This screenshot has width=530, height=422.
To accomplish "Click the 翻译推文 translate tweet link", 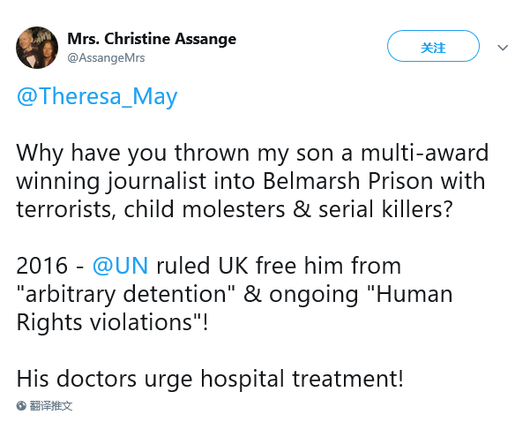I will pos(51,406).
